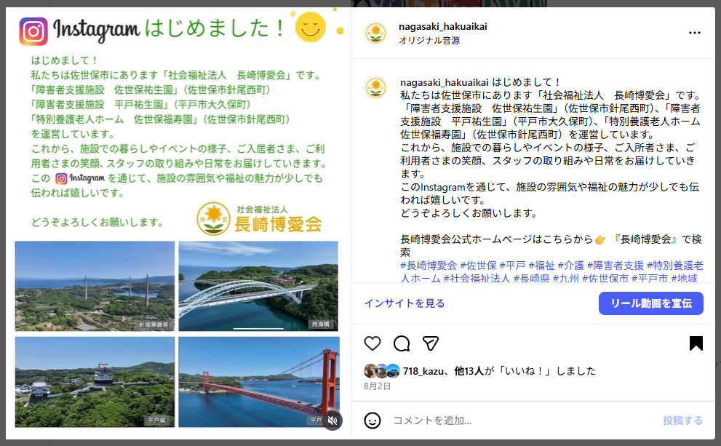Click the #長崎博愛会 hashtag
Viewport: 721px width, 446px height.
click(429, 266)
